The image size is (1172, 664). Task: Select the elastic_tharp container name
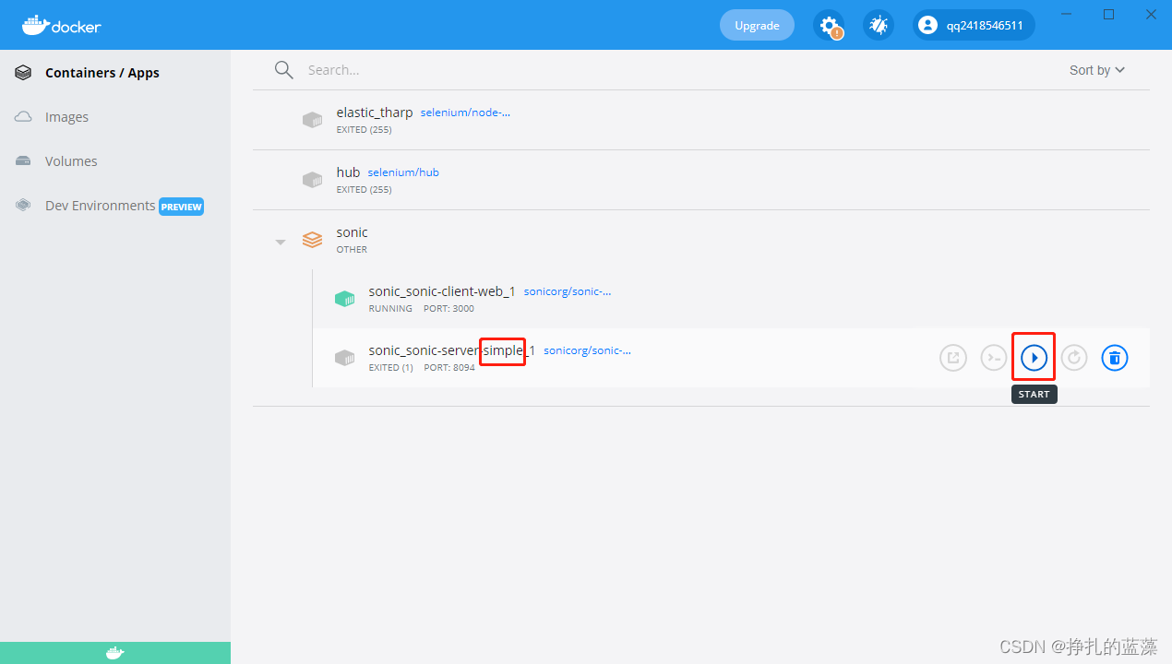pos(375,113)
